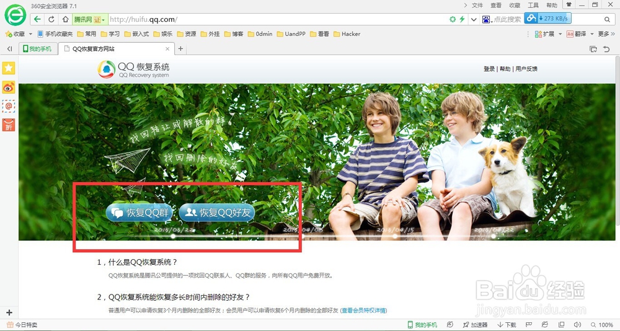Viewport: 620px width, 331px height.
Task: Click the yellow star sidebar icon
Action: click(9, 68)
